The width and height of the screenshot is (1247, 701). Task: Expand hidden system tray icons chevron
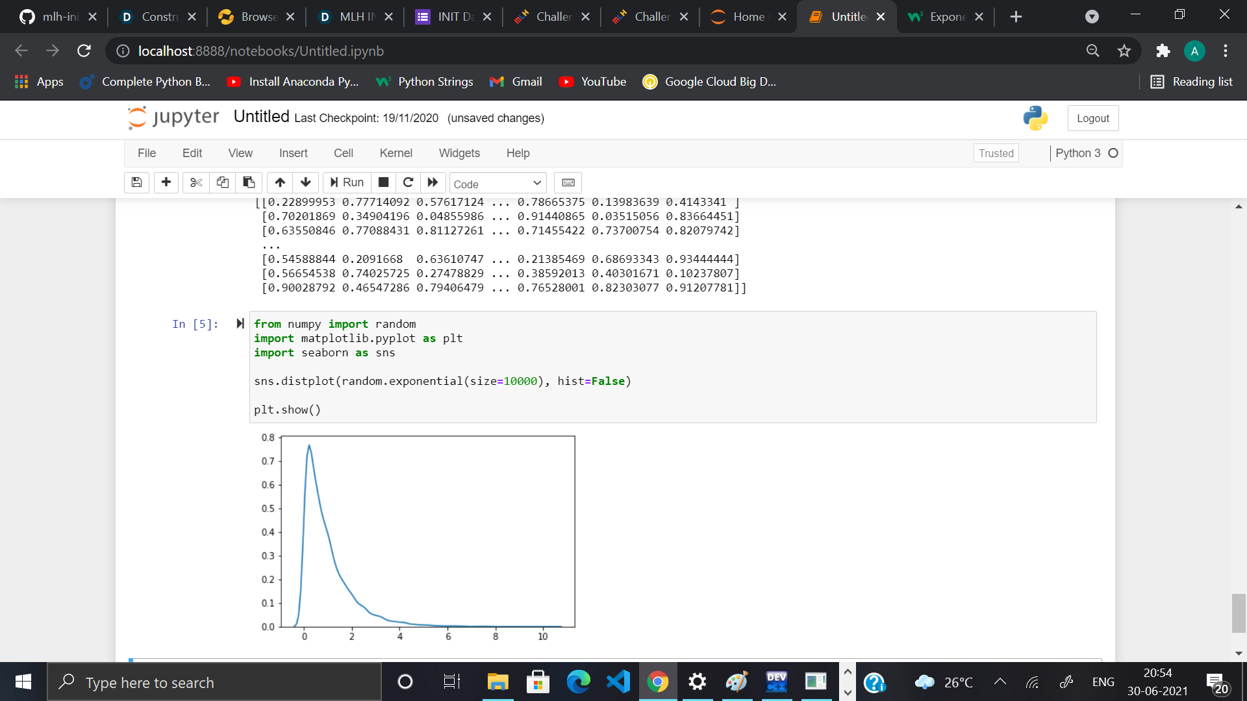click(x=1000, y=682)
